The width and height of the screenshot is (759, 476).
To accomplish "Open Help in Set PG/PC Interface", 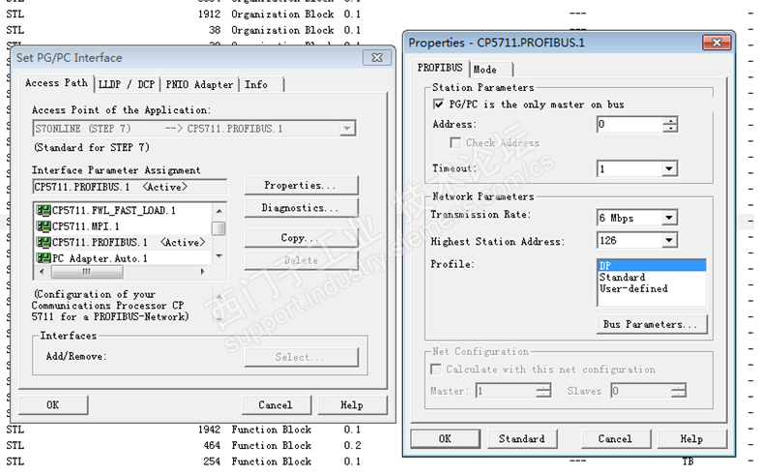I will pyautogui.click(x=352, y=405).
